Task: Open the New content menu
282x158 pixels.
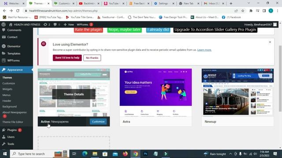Action: 69,25
